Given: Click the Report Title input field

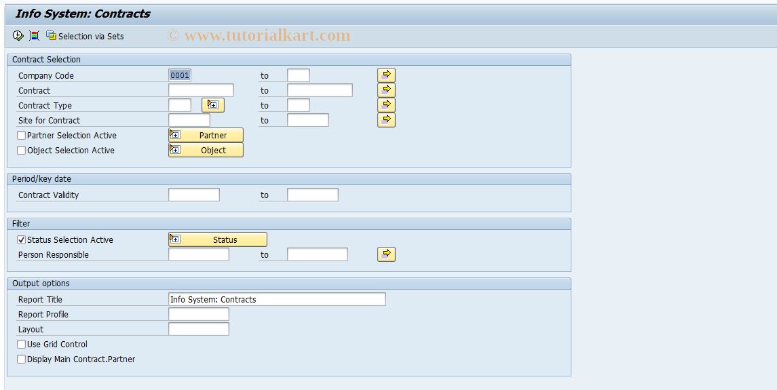Looking at the screenshot, I should 277,299.
